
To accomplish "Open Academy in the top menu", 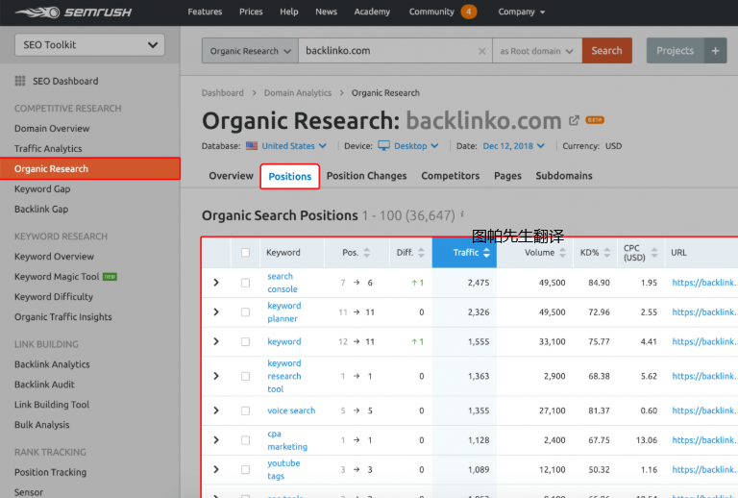I will [x=372, y=12].
